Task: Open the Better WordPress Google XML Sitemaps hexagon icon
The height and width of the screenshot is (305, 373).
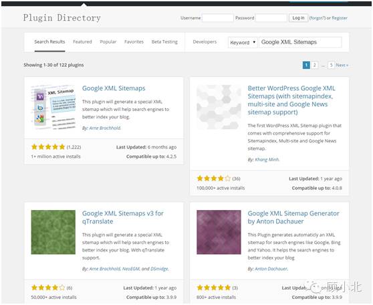Action: tap(219, 107)
